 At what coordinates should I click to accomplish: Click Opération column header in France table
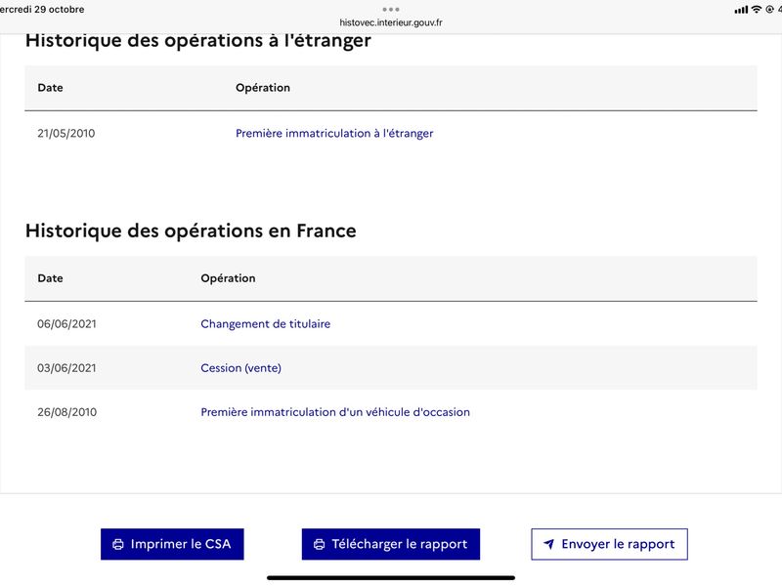coord(228,278)
